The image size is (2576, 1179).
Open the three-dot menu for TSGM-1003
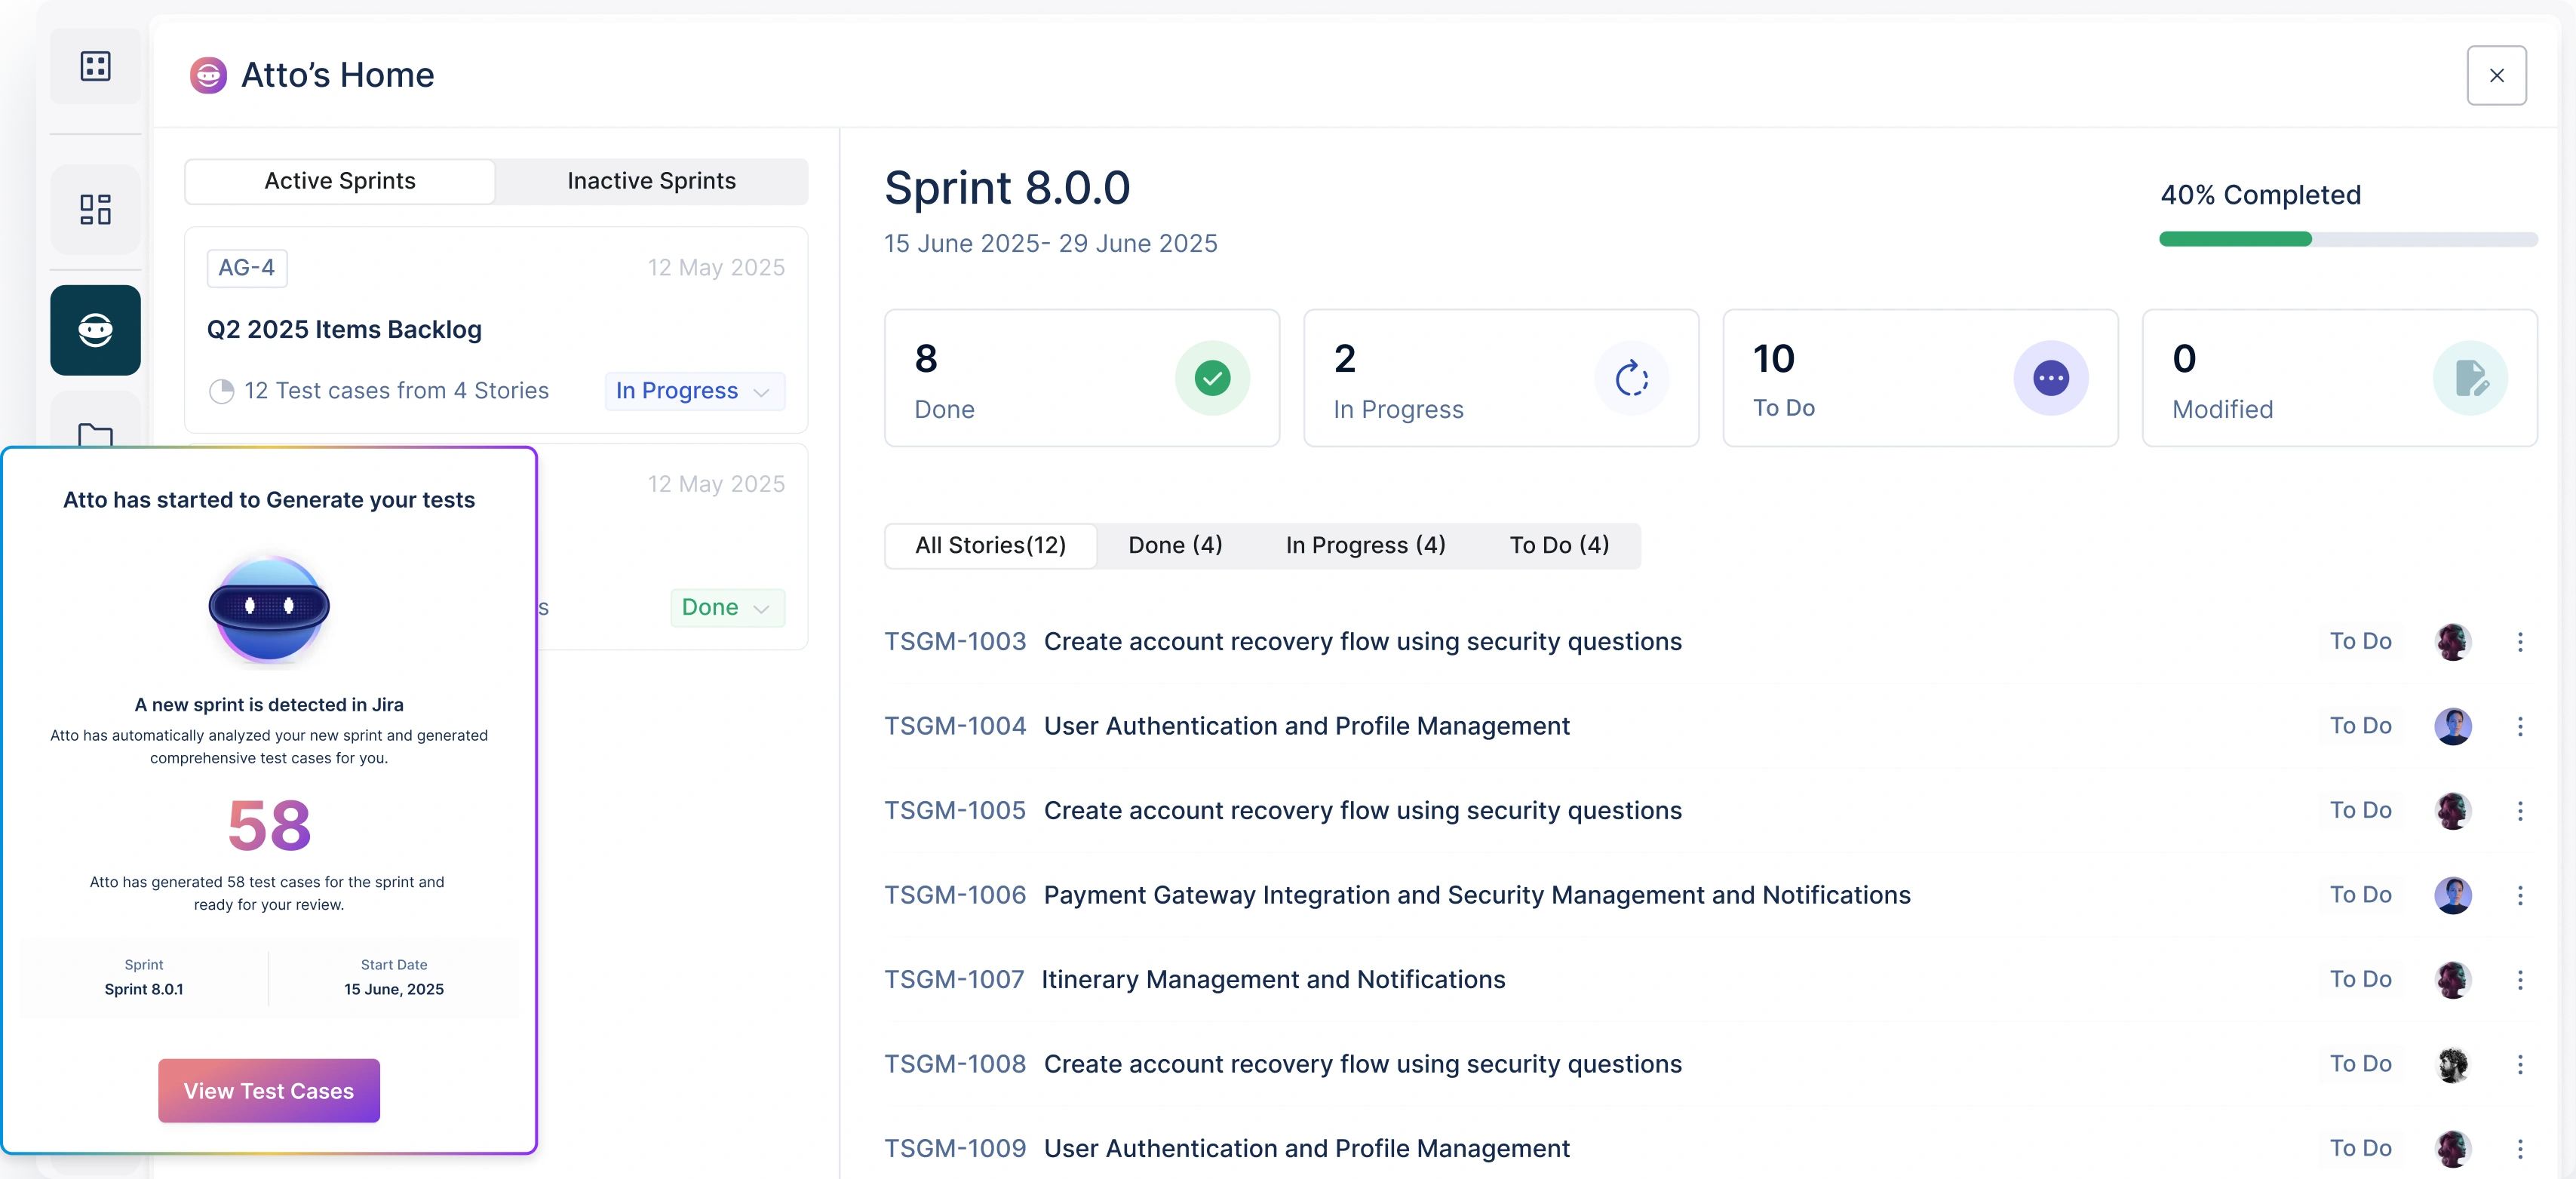pos(2521,641)
